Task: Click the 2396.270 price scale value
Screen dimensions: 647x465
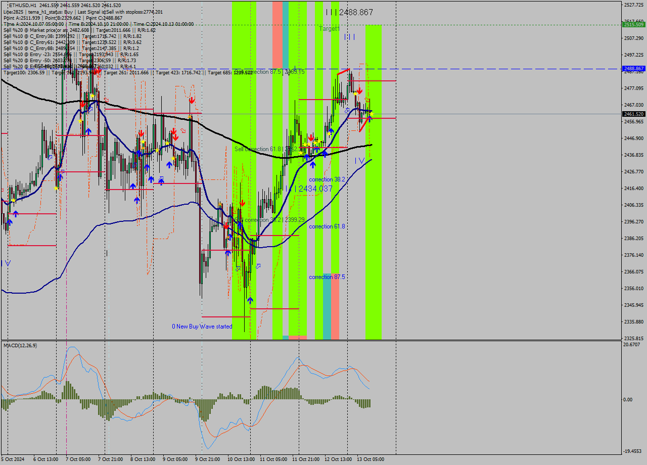Action: point(633,222)
